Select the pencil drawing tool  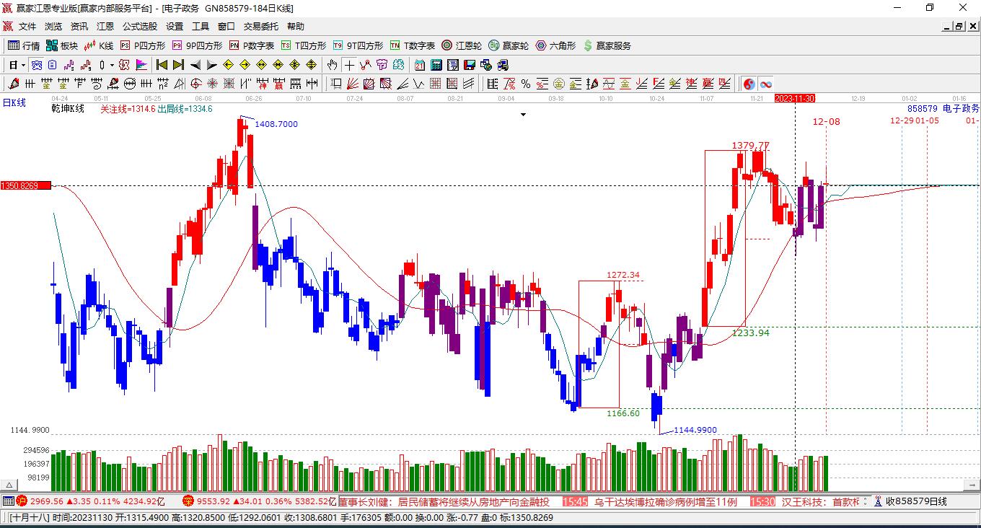coord(14,84)
